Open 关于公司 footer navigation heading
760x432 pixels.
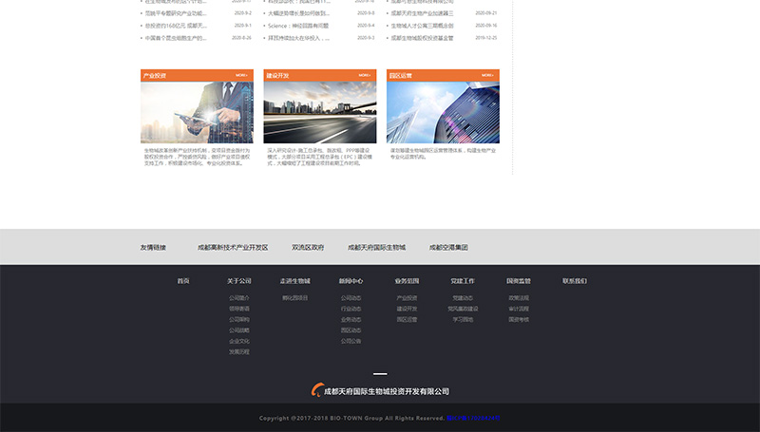point(239,281)
